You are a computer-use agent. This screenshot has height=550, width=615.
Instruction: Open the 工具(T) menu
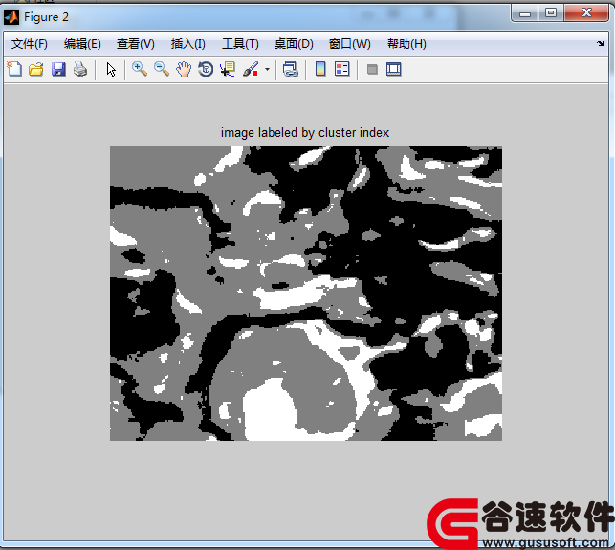coord(240,44)
